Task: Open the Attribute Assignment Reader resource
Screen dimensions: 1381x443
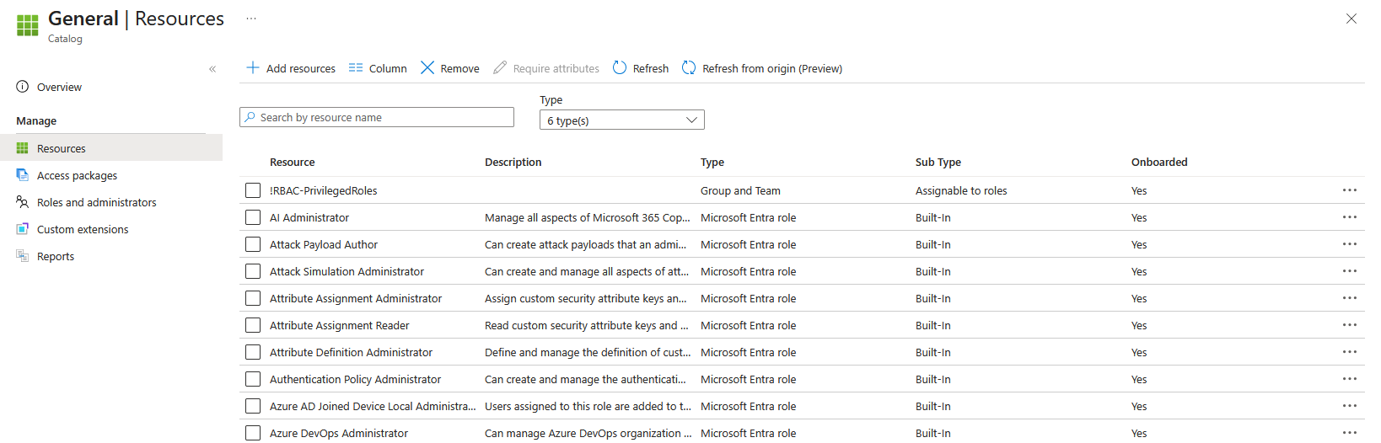Action: pos(339,325)
